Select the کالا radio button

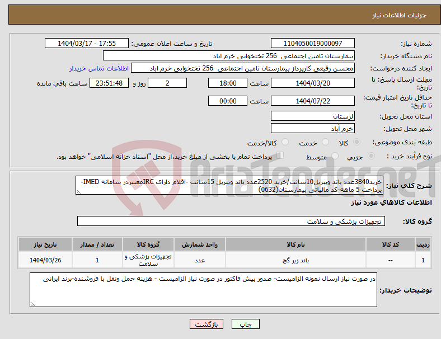coord(356,142)
